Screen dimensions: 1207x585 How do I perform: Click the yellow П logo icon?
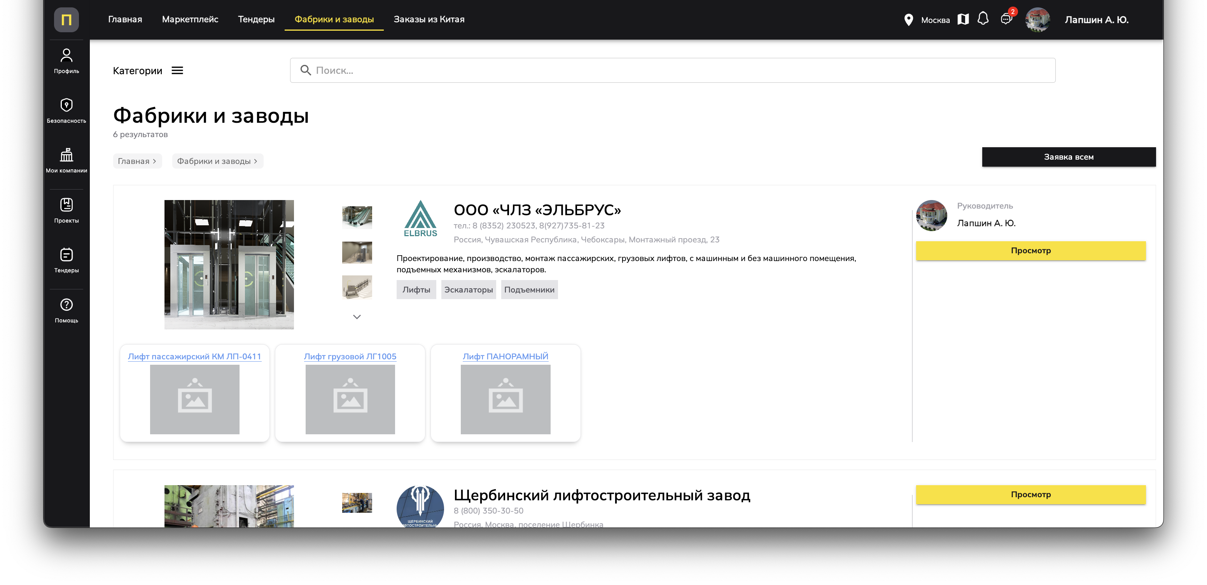tap(66, 19)
